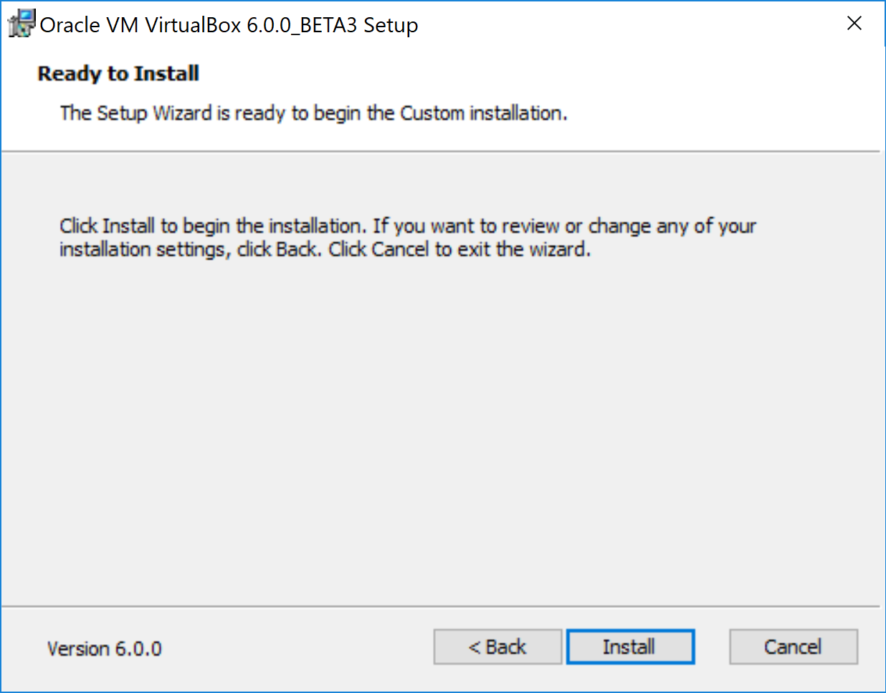Click the "Ready to Install" heading

pyautogui.click(x=118, y=73)
